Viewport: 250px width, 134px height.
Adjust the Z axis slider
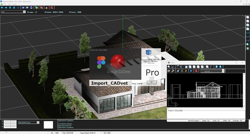click(10, 126)
